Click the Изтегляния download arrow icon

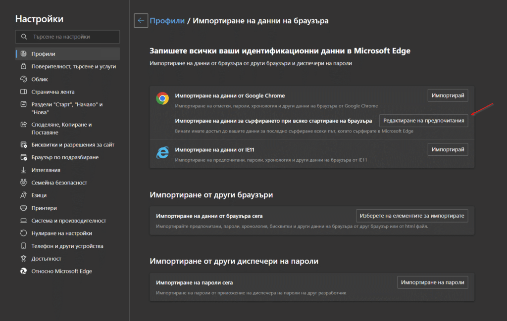[24, 170]
